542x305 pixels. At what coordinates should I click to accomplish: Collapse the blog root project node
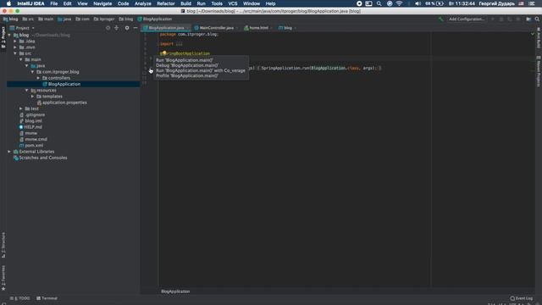tap(9, 35)
